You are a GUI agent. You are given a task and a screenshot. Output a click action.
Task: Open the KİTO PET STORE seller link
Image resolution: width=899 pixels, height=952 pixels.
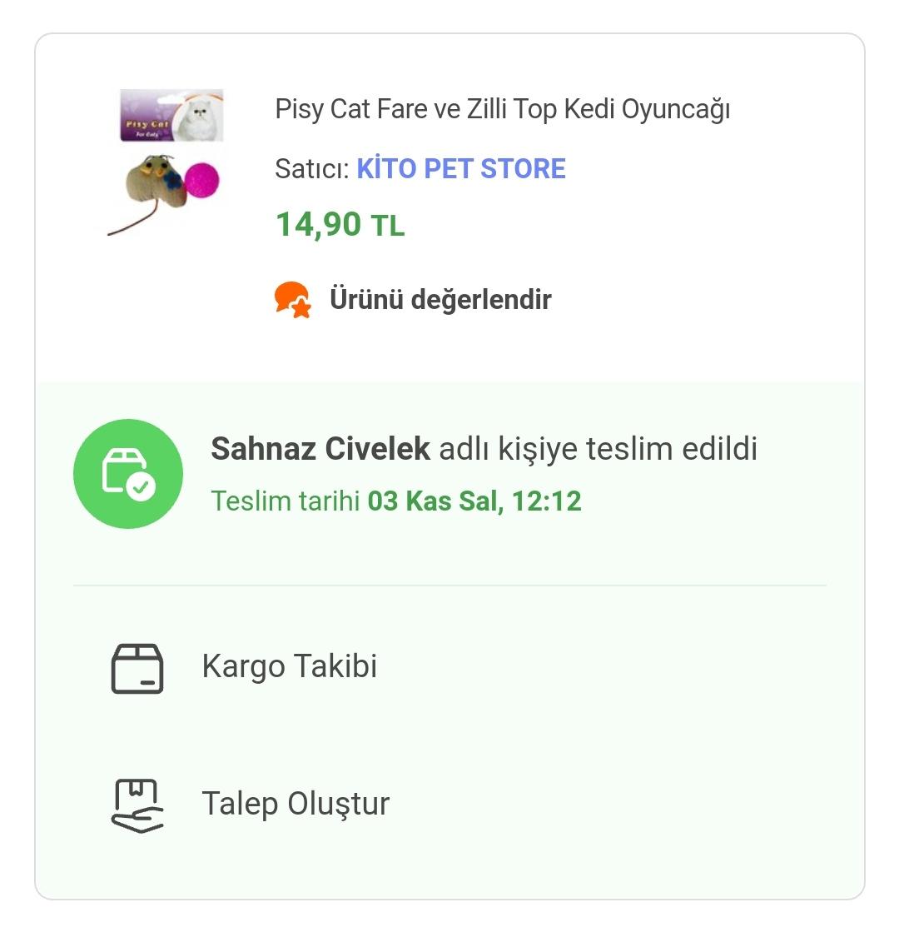(461, 168)
